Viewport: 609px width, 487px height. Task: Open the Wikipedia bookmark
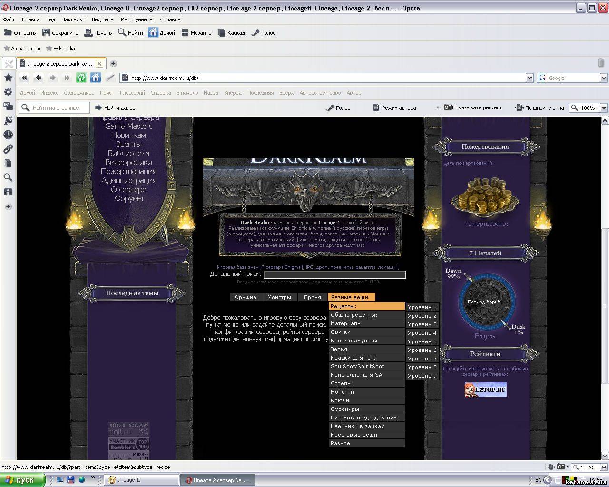60,49
